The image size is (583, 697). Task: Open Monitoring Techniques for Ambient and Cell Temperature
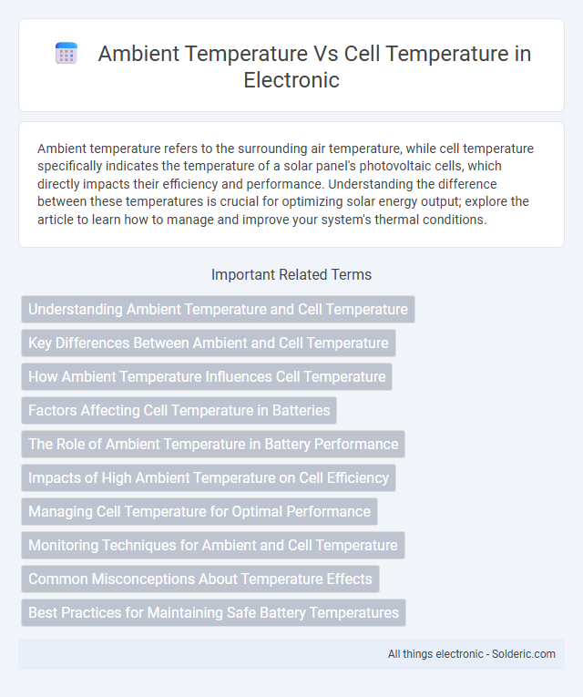(x=213, y=546)
